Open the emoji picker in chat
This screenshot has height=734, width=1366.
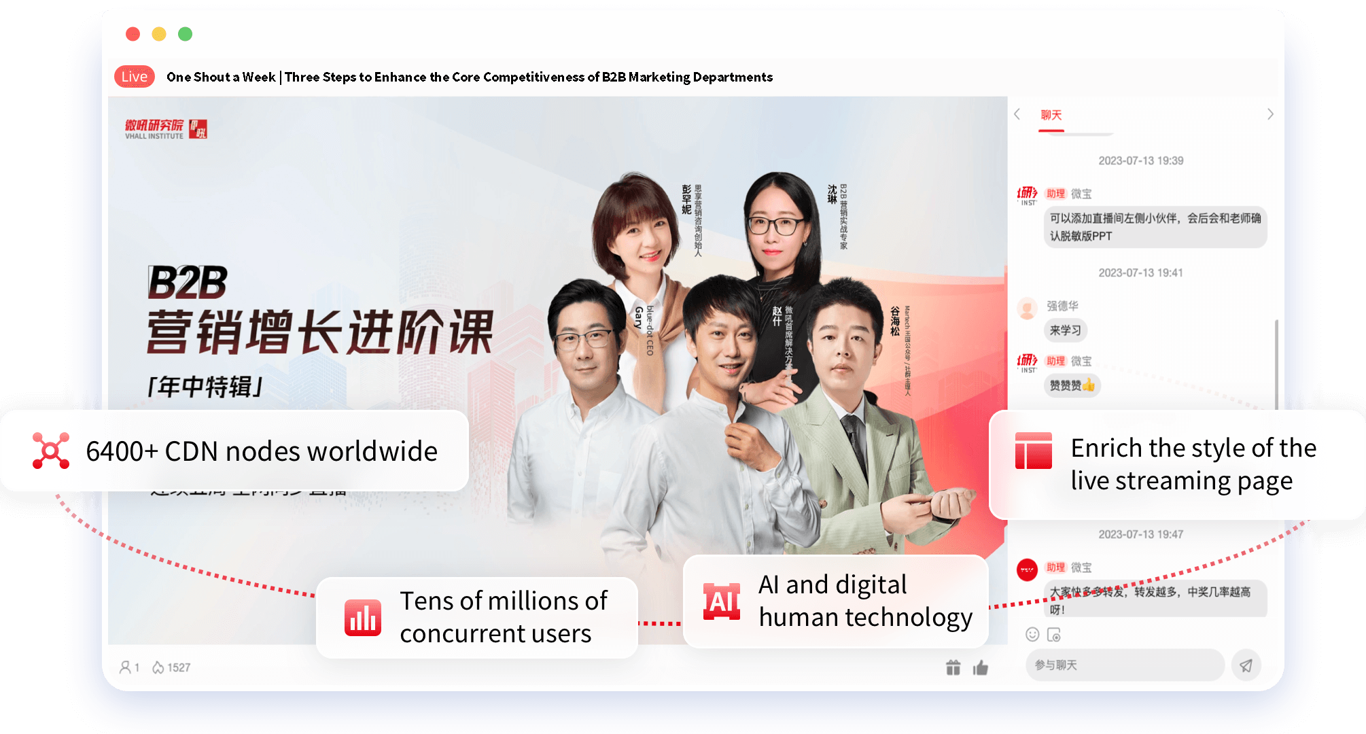click(x=1032, y=634)
